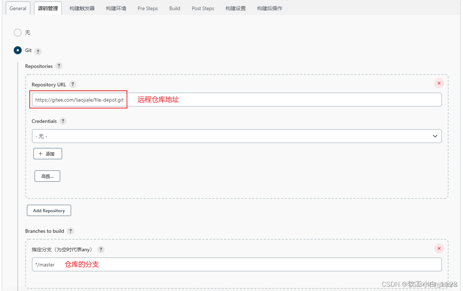Show help for 指定分支 field
Screen dimensions: 463x291
tap(101, 249)
